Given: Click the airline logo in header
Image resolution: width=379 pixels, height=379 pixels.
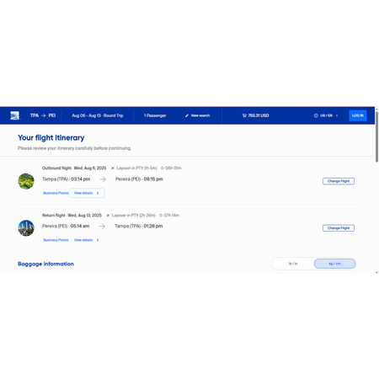Looking at the screenshot, I should click(x=14, y=115).
